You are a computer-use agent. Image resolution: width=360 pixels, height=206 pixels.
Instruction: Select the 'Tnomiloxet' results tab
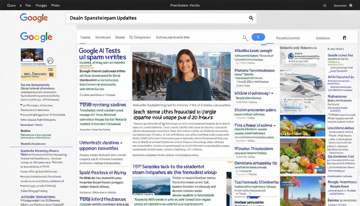[103, 37]
